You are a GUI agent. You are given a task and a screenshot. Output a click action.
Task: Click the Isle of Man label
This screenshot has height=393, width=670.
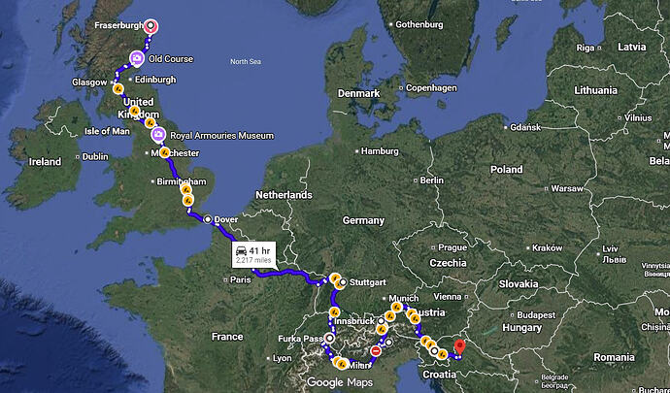pos(107,131)
